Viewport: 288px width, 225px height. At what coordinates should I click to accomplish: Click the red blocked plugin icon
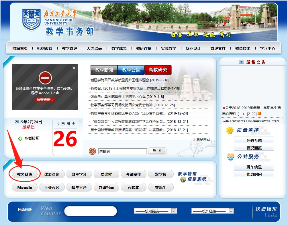(x=45, y=78)
